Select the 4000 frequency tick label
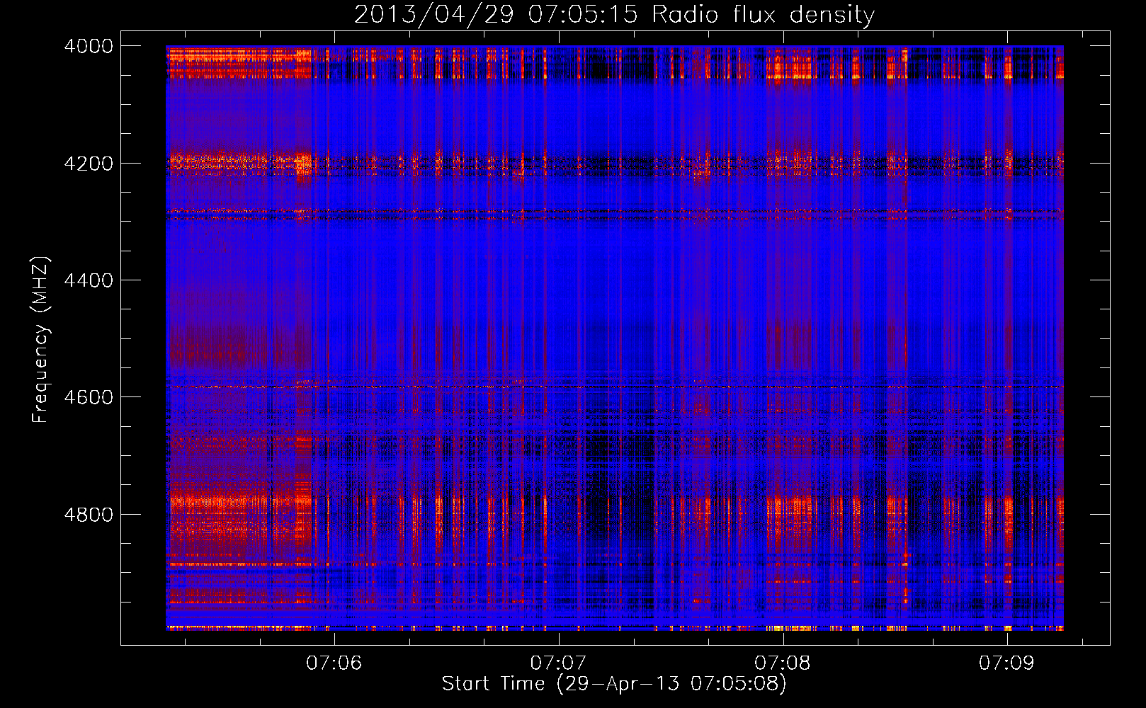 [x=89, y=46]
